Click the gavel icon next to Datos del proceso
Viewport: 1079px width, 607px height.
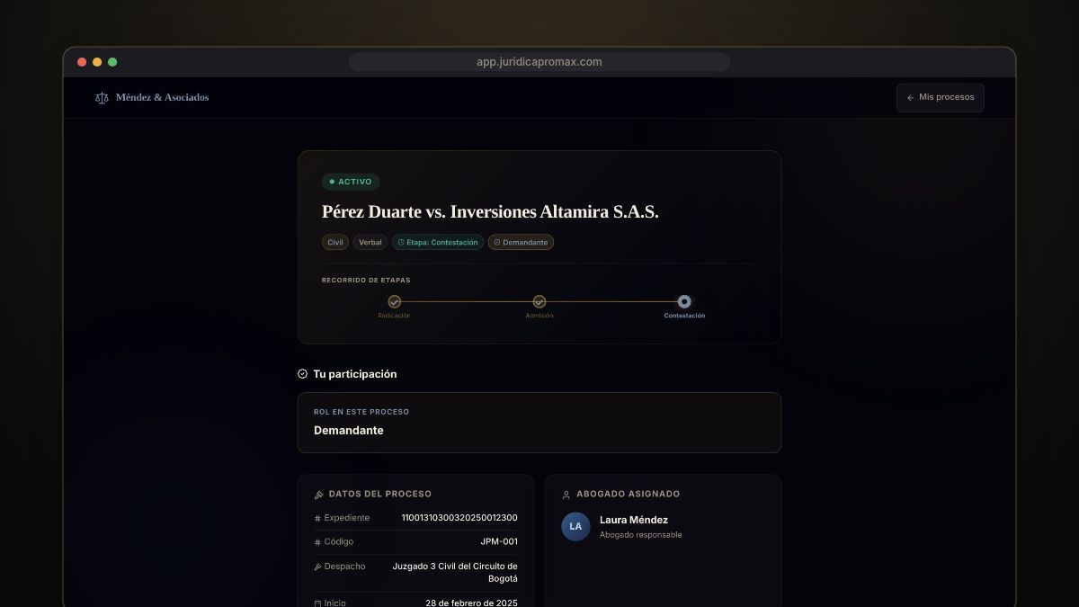click(318, 495)
